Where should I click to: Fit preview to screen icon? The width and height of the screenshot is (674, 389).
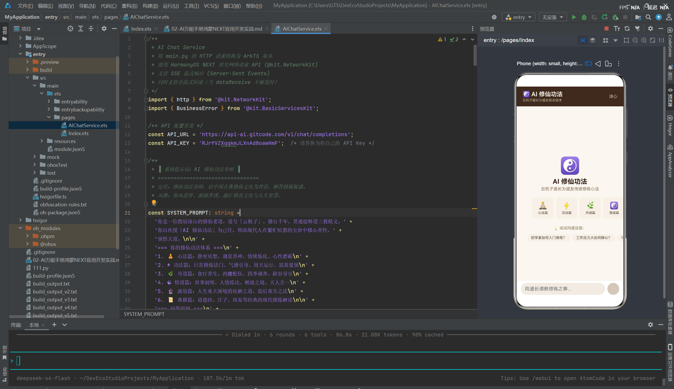652,40
